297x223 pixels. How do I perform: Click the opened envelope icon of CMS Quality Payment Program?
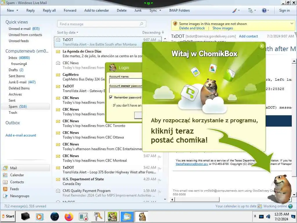coord(58,191)
